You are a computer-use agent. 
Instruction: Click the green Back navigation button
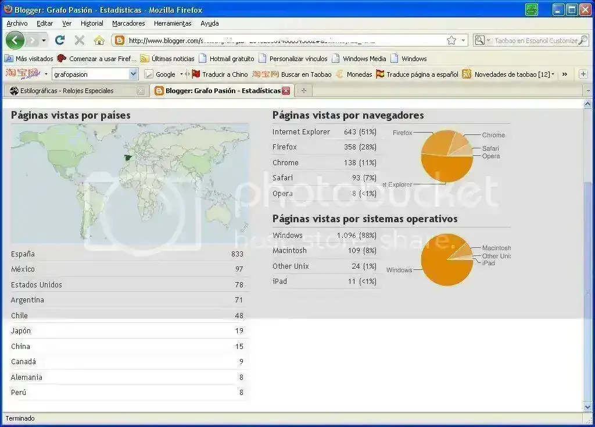point(15,40)
